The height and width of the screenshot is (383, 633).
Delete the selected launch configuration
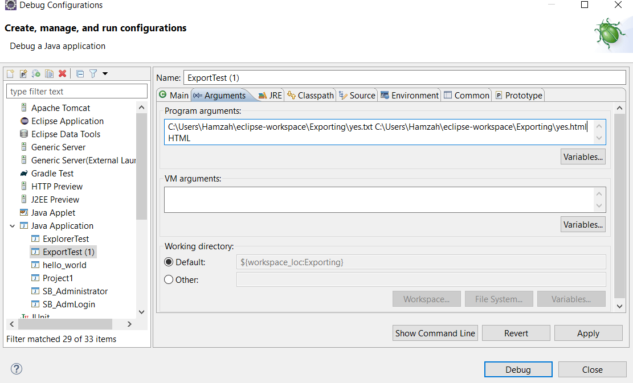[x=62, y=73]
